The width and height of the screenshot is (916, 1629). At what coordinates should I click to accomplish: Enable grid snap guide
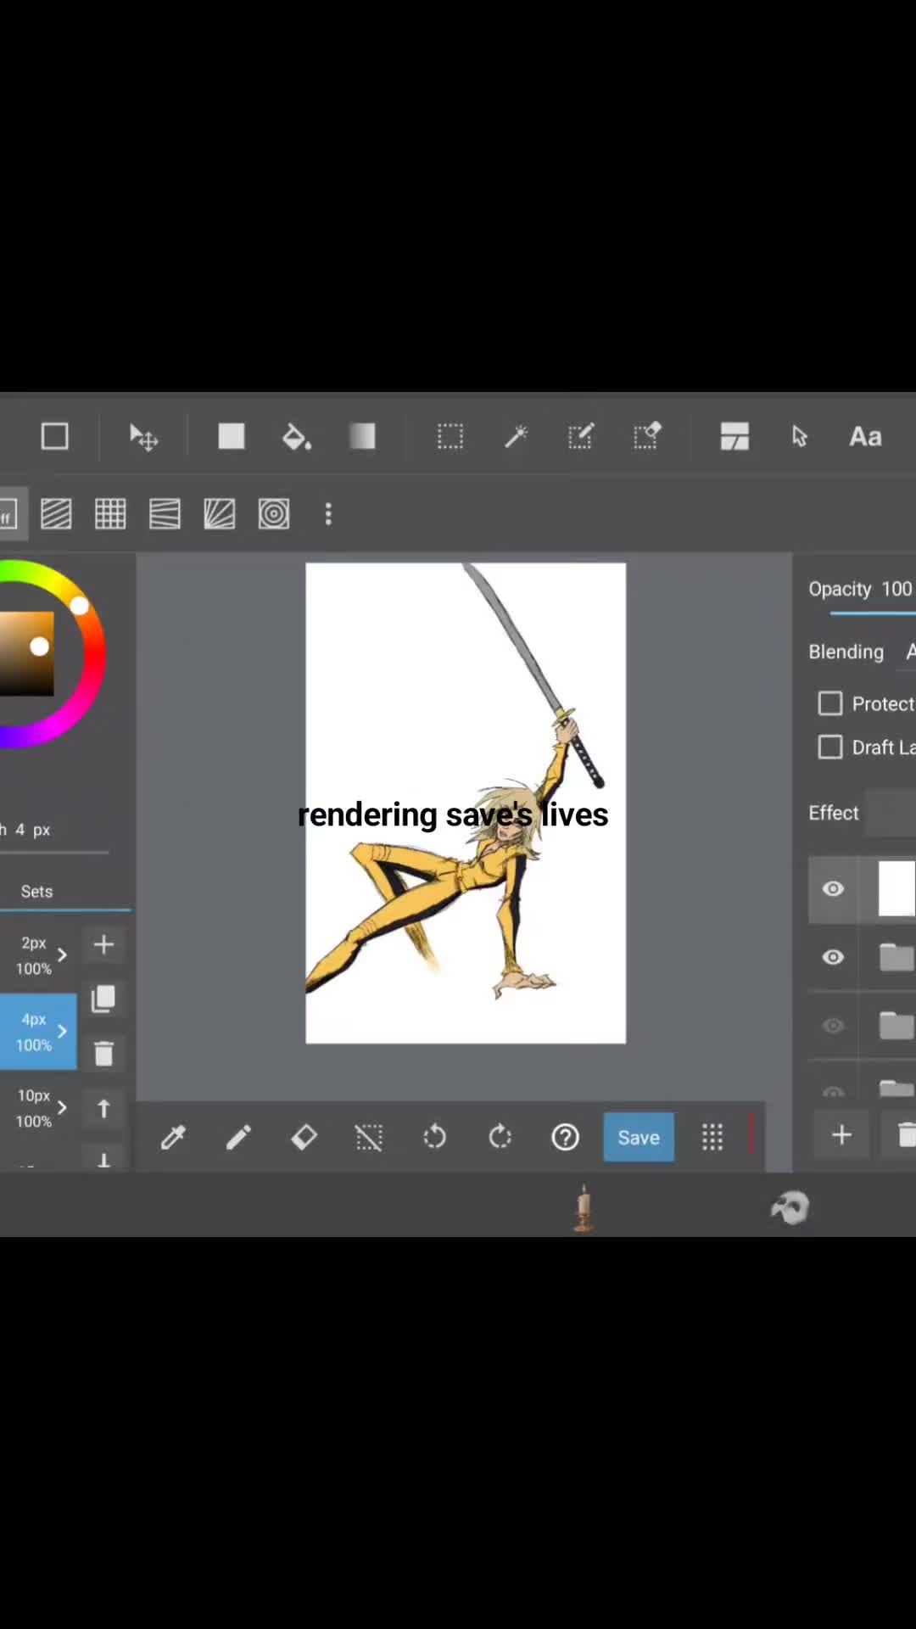[x=110, y=514]
